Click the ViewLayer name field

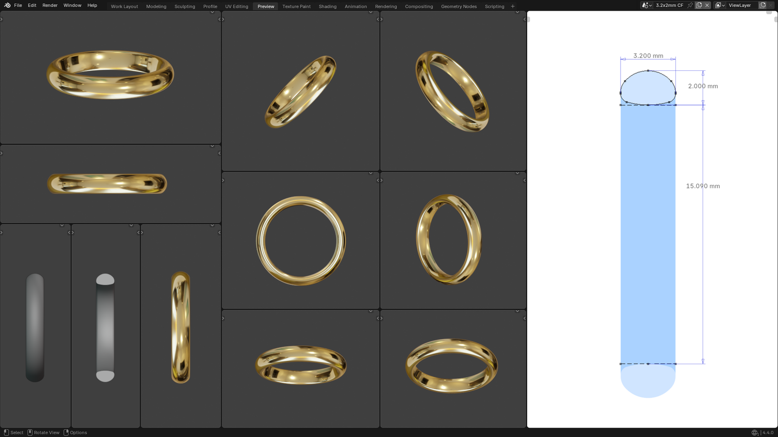tap(740, 5)
